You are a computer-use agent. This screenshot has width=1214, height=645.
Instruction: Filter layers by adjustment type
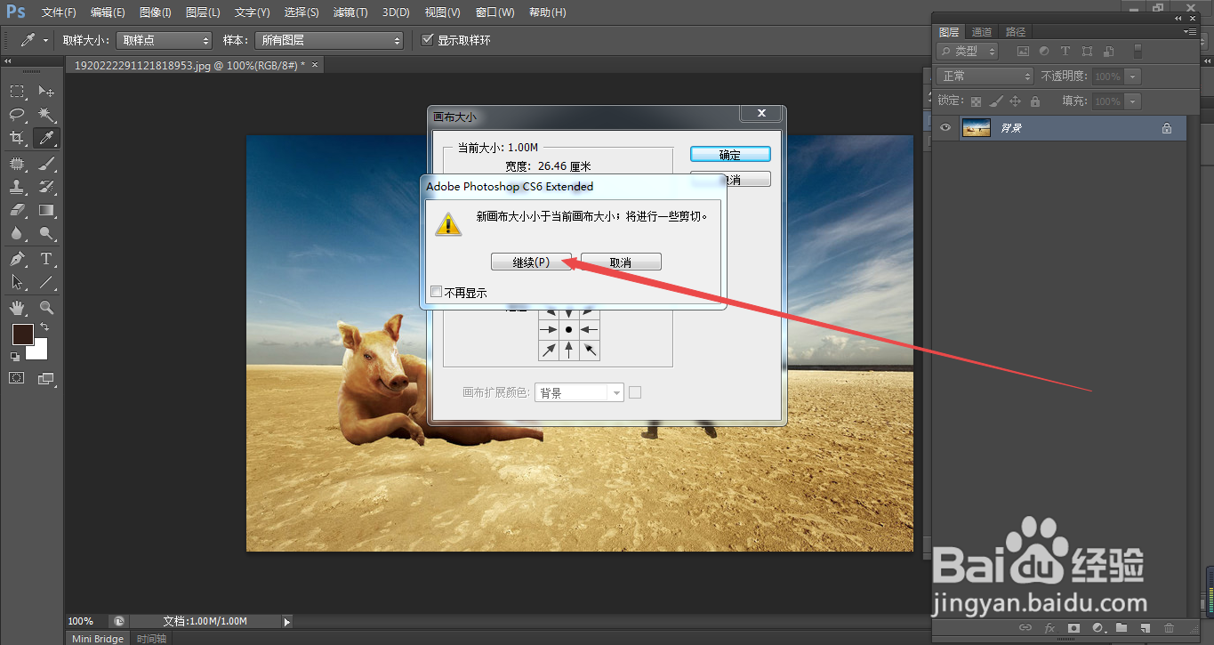1044,52
